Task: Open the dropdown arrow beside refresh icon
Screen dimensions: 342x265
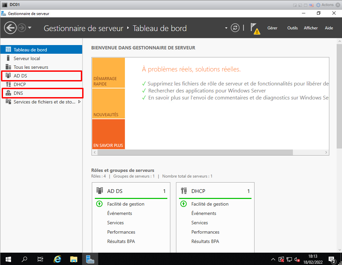Action: click(x=226, y=28)
